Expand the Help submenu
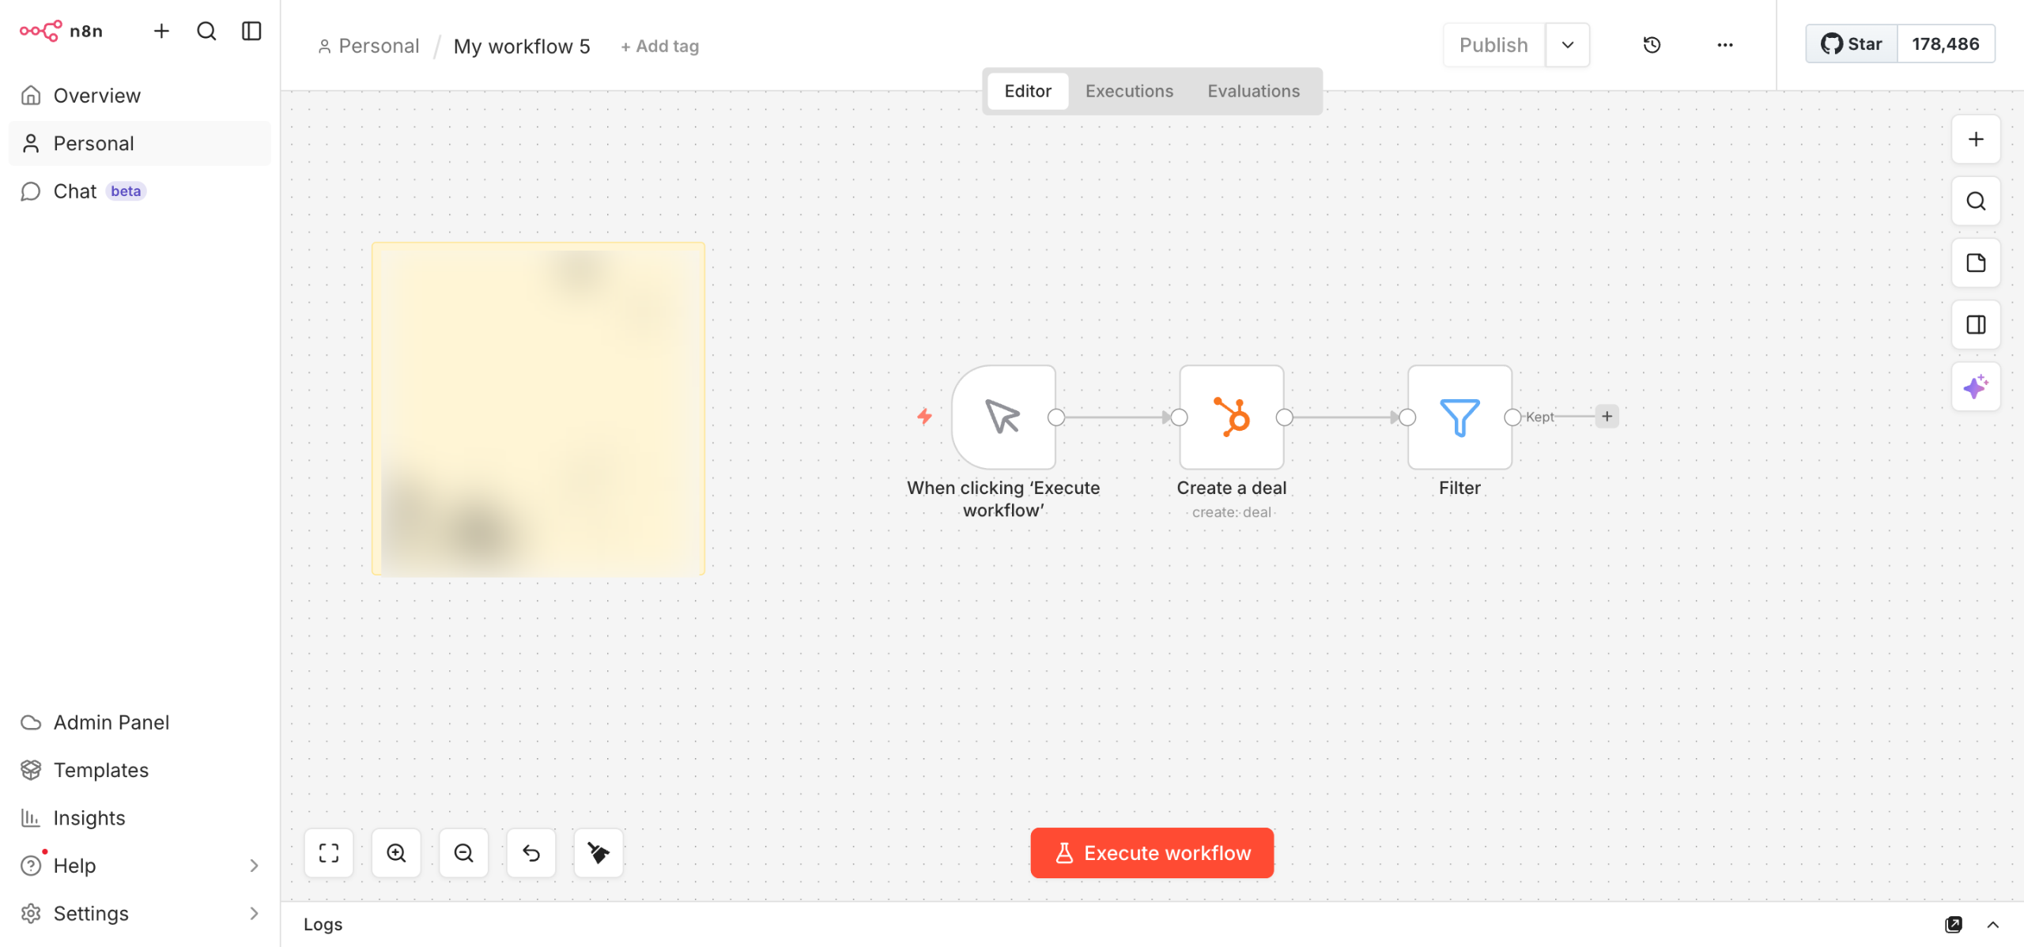This screenshot has height=947, width=2024. tap(254, 866)
